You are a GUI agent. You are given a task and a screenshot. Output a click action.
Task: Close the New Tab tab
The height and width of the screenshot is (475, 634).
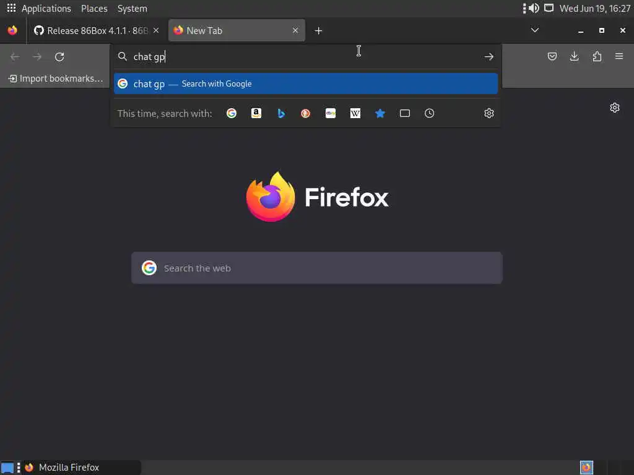coord(295,31)
